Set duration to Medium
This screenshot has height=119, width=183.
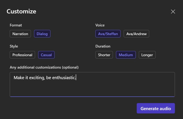click(126, 55)
